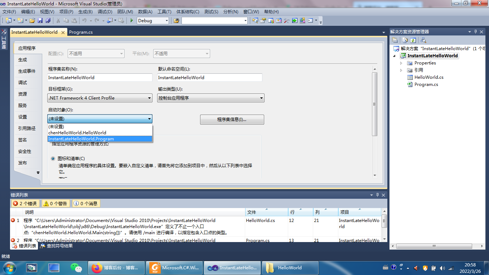The image size is (489, 275).
Task: Select the 调试 properties side tab
Action: (x=23, y=83)
